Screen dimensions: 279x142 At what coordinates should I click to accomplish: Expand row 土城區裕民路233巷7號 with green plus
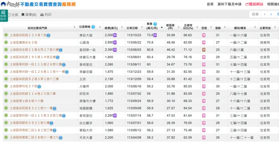[x=6, y=35]
